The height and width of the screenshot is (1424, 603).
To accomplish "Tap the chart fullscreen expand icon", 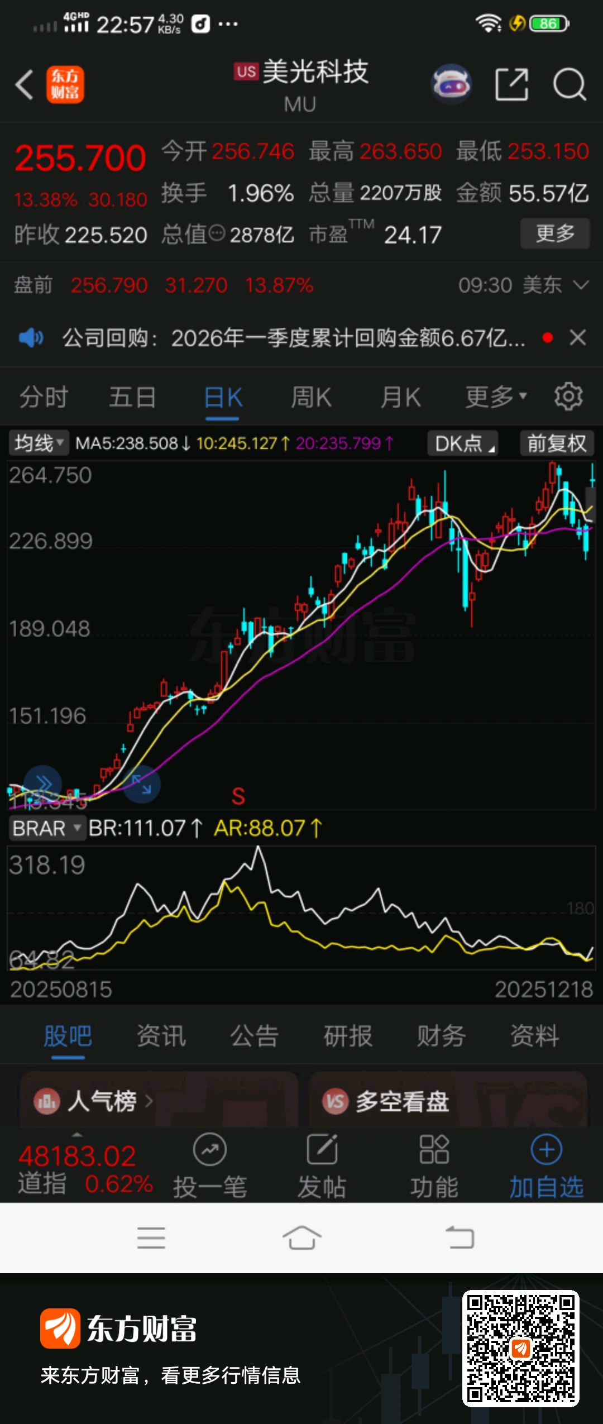I will coord(141,784).
